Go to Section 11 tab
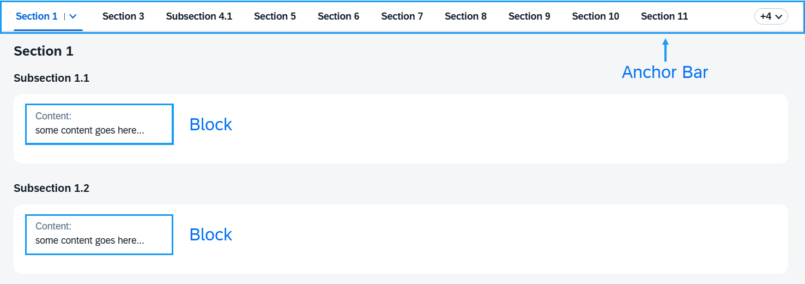The height and width of the screenshot is (284, 805). pos(664,16)
